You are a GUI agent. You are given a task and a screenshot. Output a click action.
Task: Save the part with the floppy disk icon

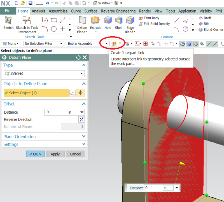pyautogui.click(x=30, y=3)
